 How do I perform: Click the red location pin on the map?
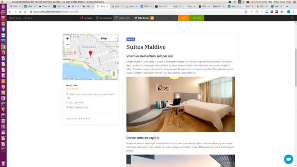pyautogui.click(x=91, y=53)
